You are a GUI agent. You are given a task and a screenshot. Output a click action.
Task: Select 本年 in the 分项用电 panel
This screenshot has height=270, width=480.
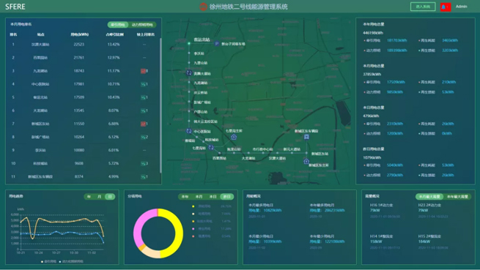click(x=185, y=197)
